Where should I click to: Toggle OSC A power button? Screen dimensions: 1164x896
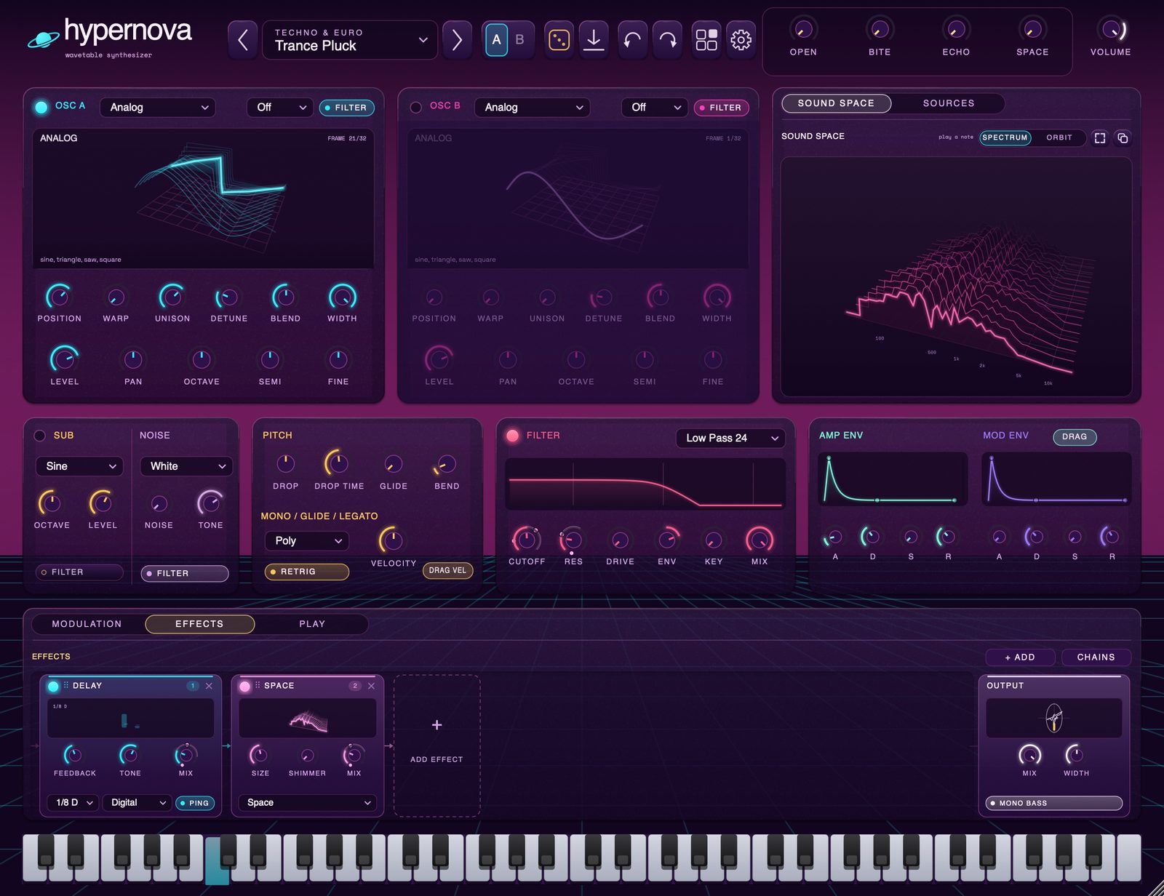[41, 107]
